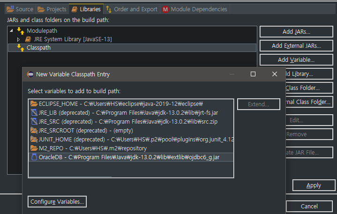Switch to the Projects tab
Viewport: 337px width, 214px height.
click(52, 9)
